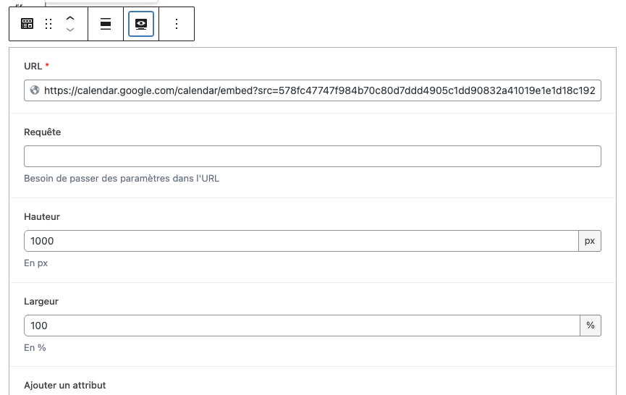Click the URL field label
This screenshot has width=626, height=395.
(33, 67)
